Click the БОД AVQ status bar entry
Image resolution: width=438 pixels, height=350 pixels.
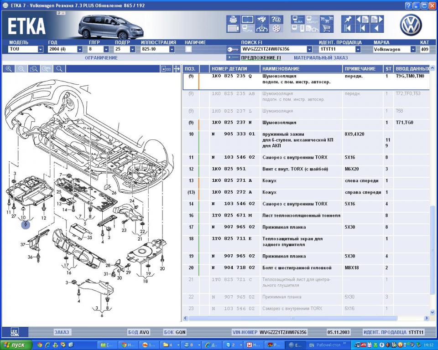[139, 332]
